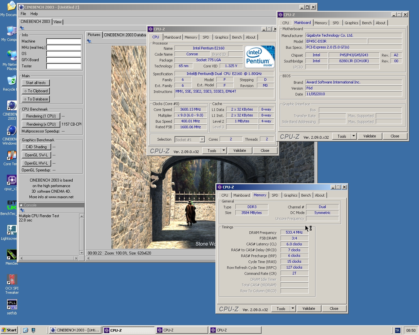Collapse the Console panel header
Viewport: 419px width, 335px height.
pyautogui.click(x=21, y=205)
